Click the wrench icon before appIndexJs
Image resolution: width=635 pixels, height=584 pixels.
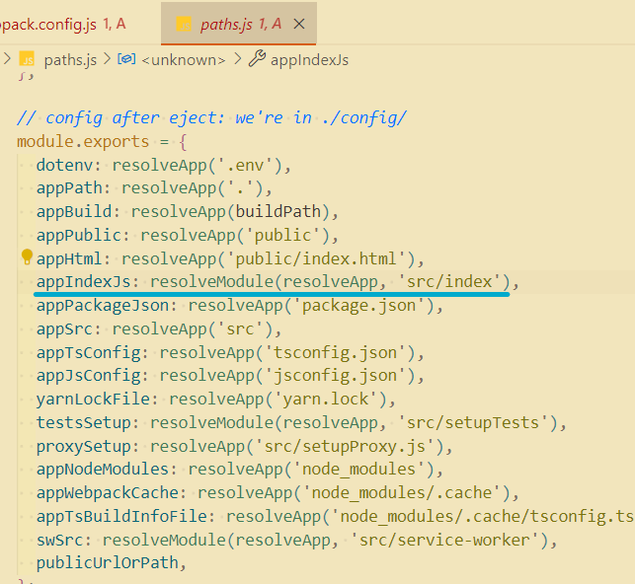[x=257, y=58]
